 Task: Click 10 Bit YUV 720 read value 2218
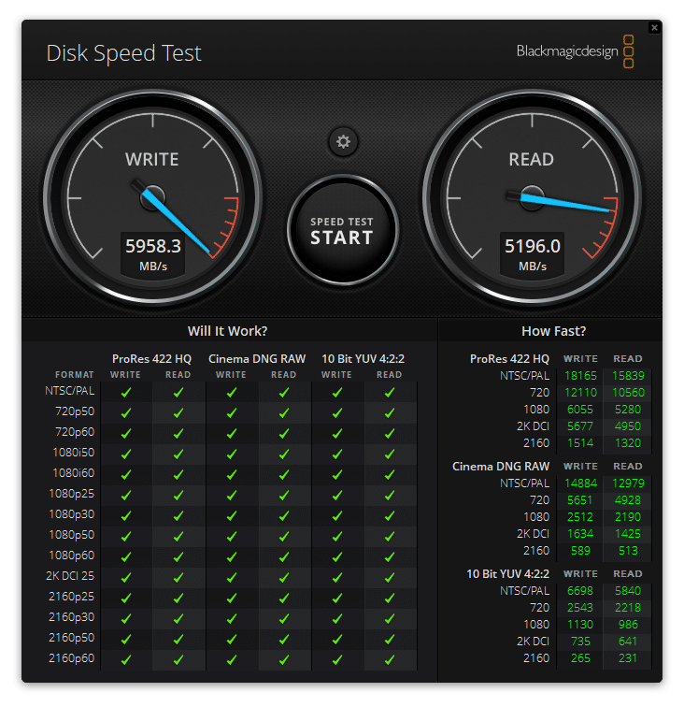[628, 607]
